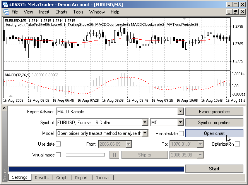
Task: Click the 16 Aug 07:25 time label
Action: (88, 100)
